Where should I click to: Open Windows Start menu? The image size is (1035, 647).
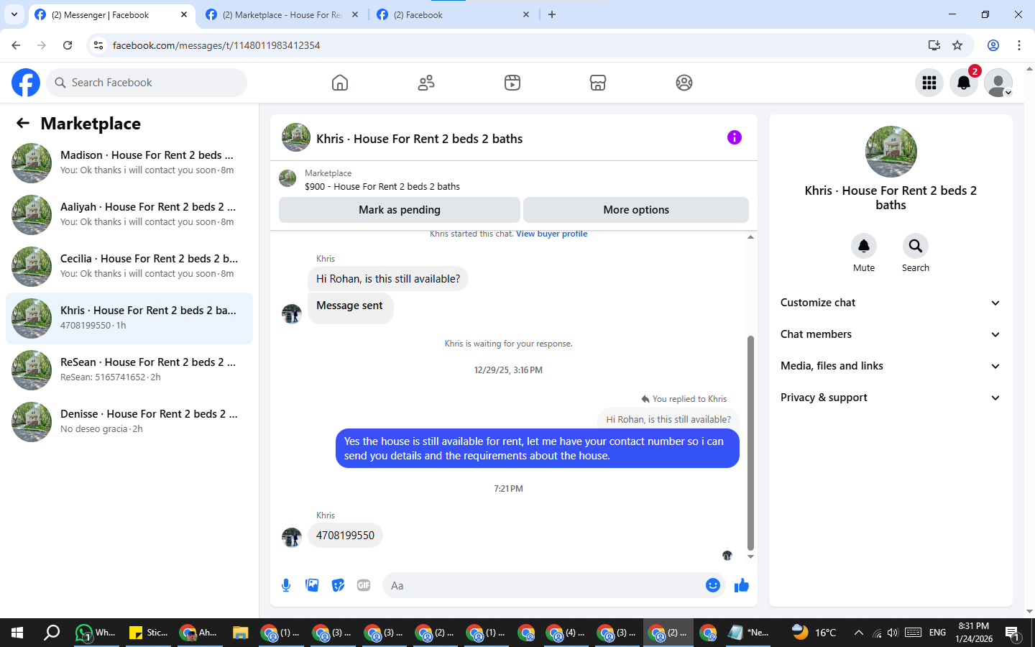tap(17, 633)
